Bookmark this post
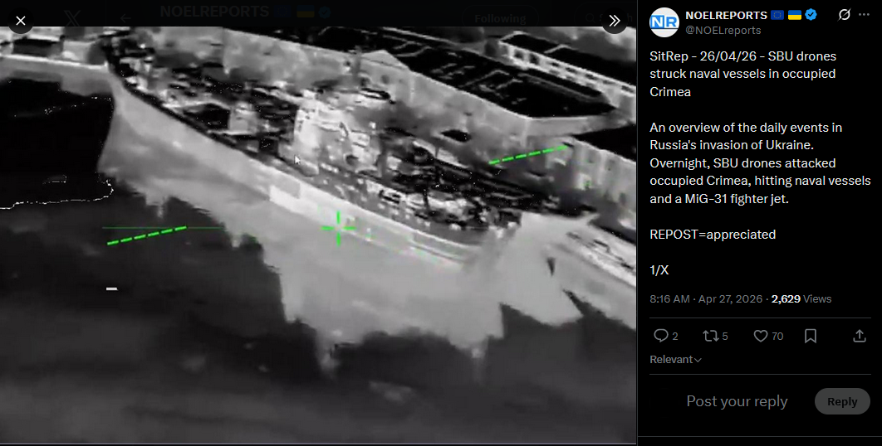 click(x=811, y=336)
